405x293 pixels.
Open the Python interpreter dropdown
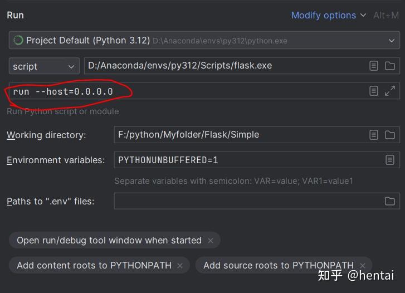[x=391, y=41]
